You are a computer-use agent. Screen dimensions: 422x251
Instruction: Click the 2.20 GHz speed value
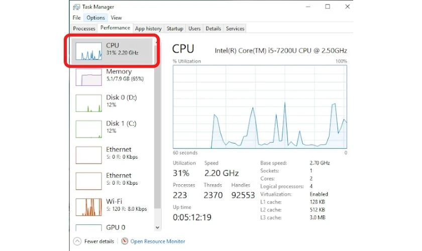[221, 173]
